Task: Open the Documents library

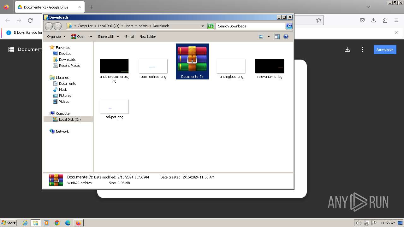Action: tap(67, 84)
